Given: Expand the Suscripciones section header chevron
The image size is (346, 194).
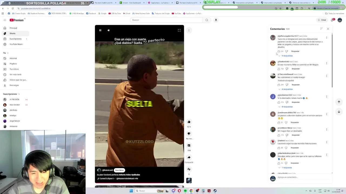Looking at the screenshot, I should click(x=19, y=94).
